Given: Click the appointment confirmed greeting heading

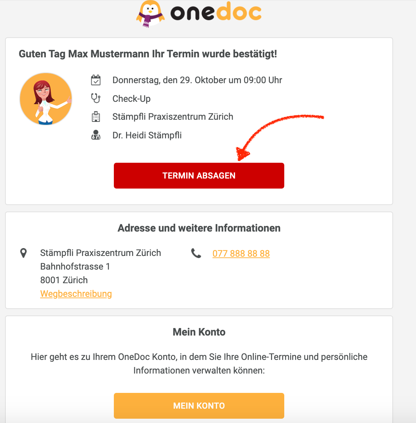Looking at the screenshot, I should (148, 54).
